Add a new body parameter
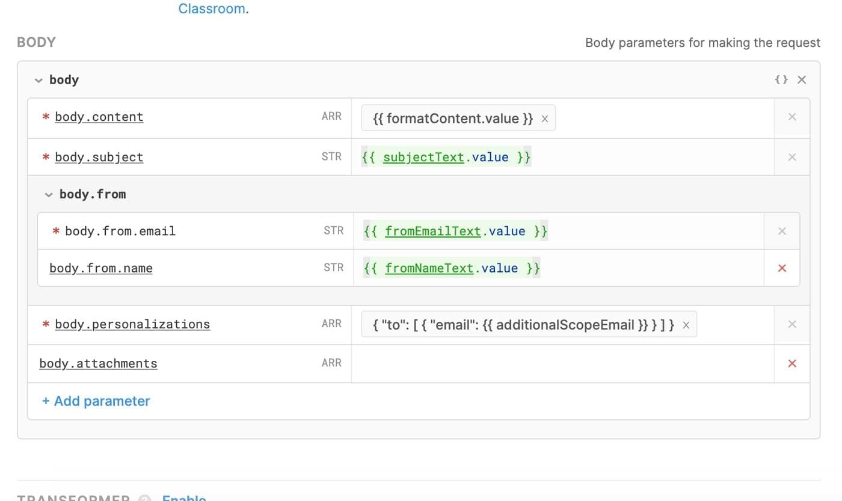Viewport: 842px width, 501px height. pyautogui.click(x=96, y=401)
